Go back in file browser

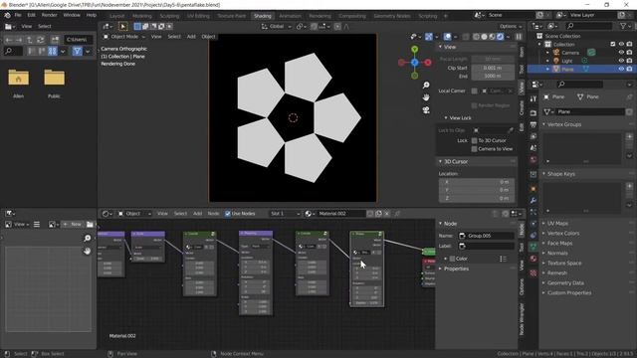pos(9,40)
